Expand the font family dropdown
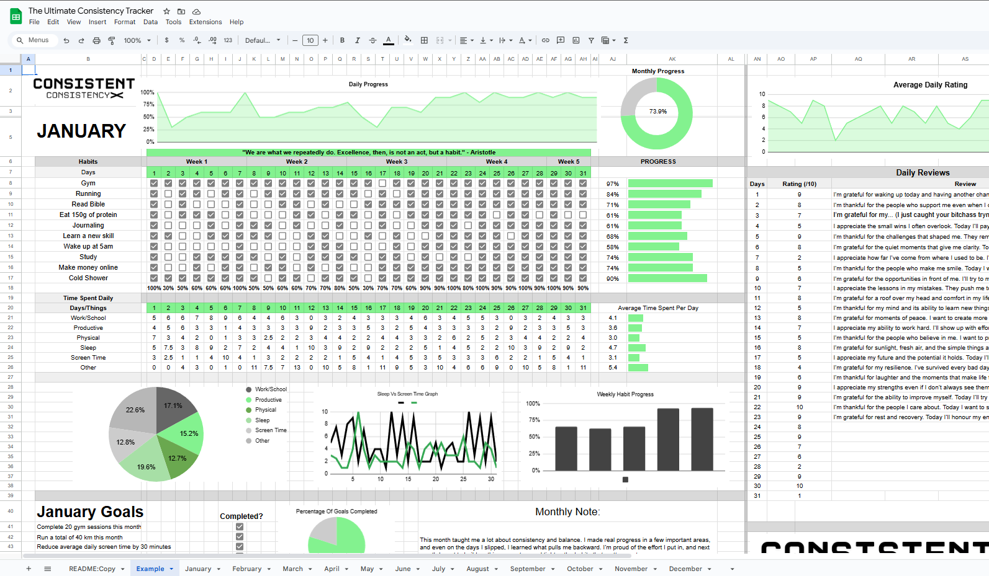This screenshot has height=576, width=989. tap(263, 40)
